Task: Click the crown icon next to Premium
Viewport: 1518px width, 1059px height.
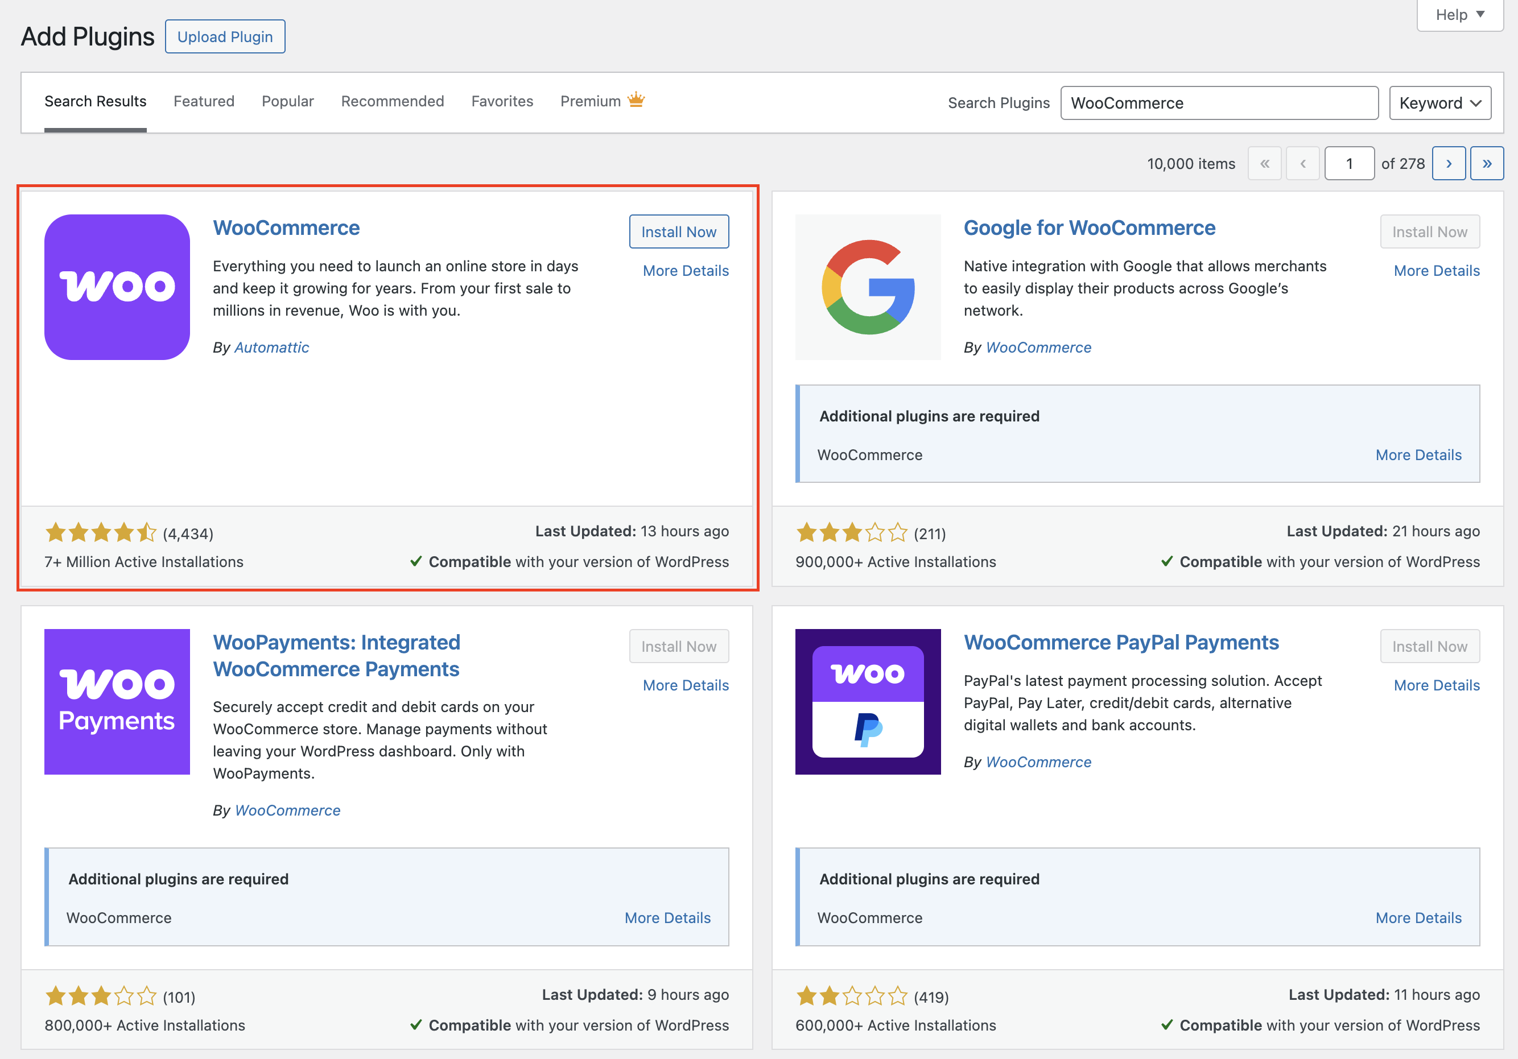Action: point(636,100)
